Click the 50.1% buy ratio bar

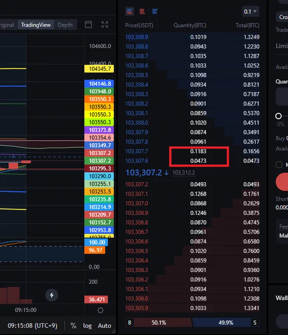(x=159, y=323)
